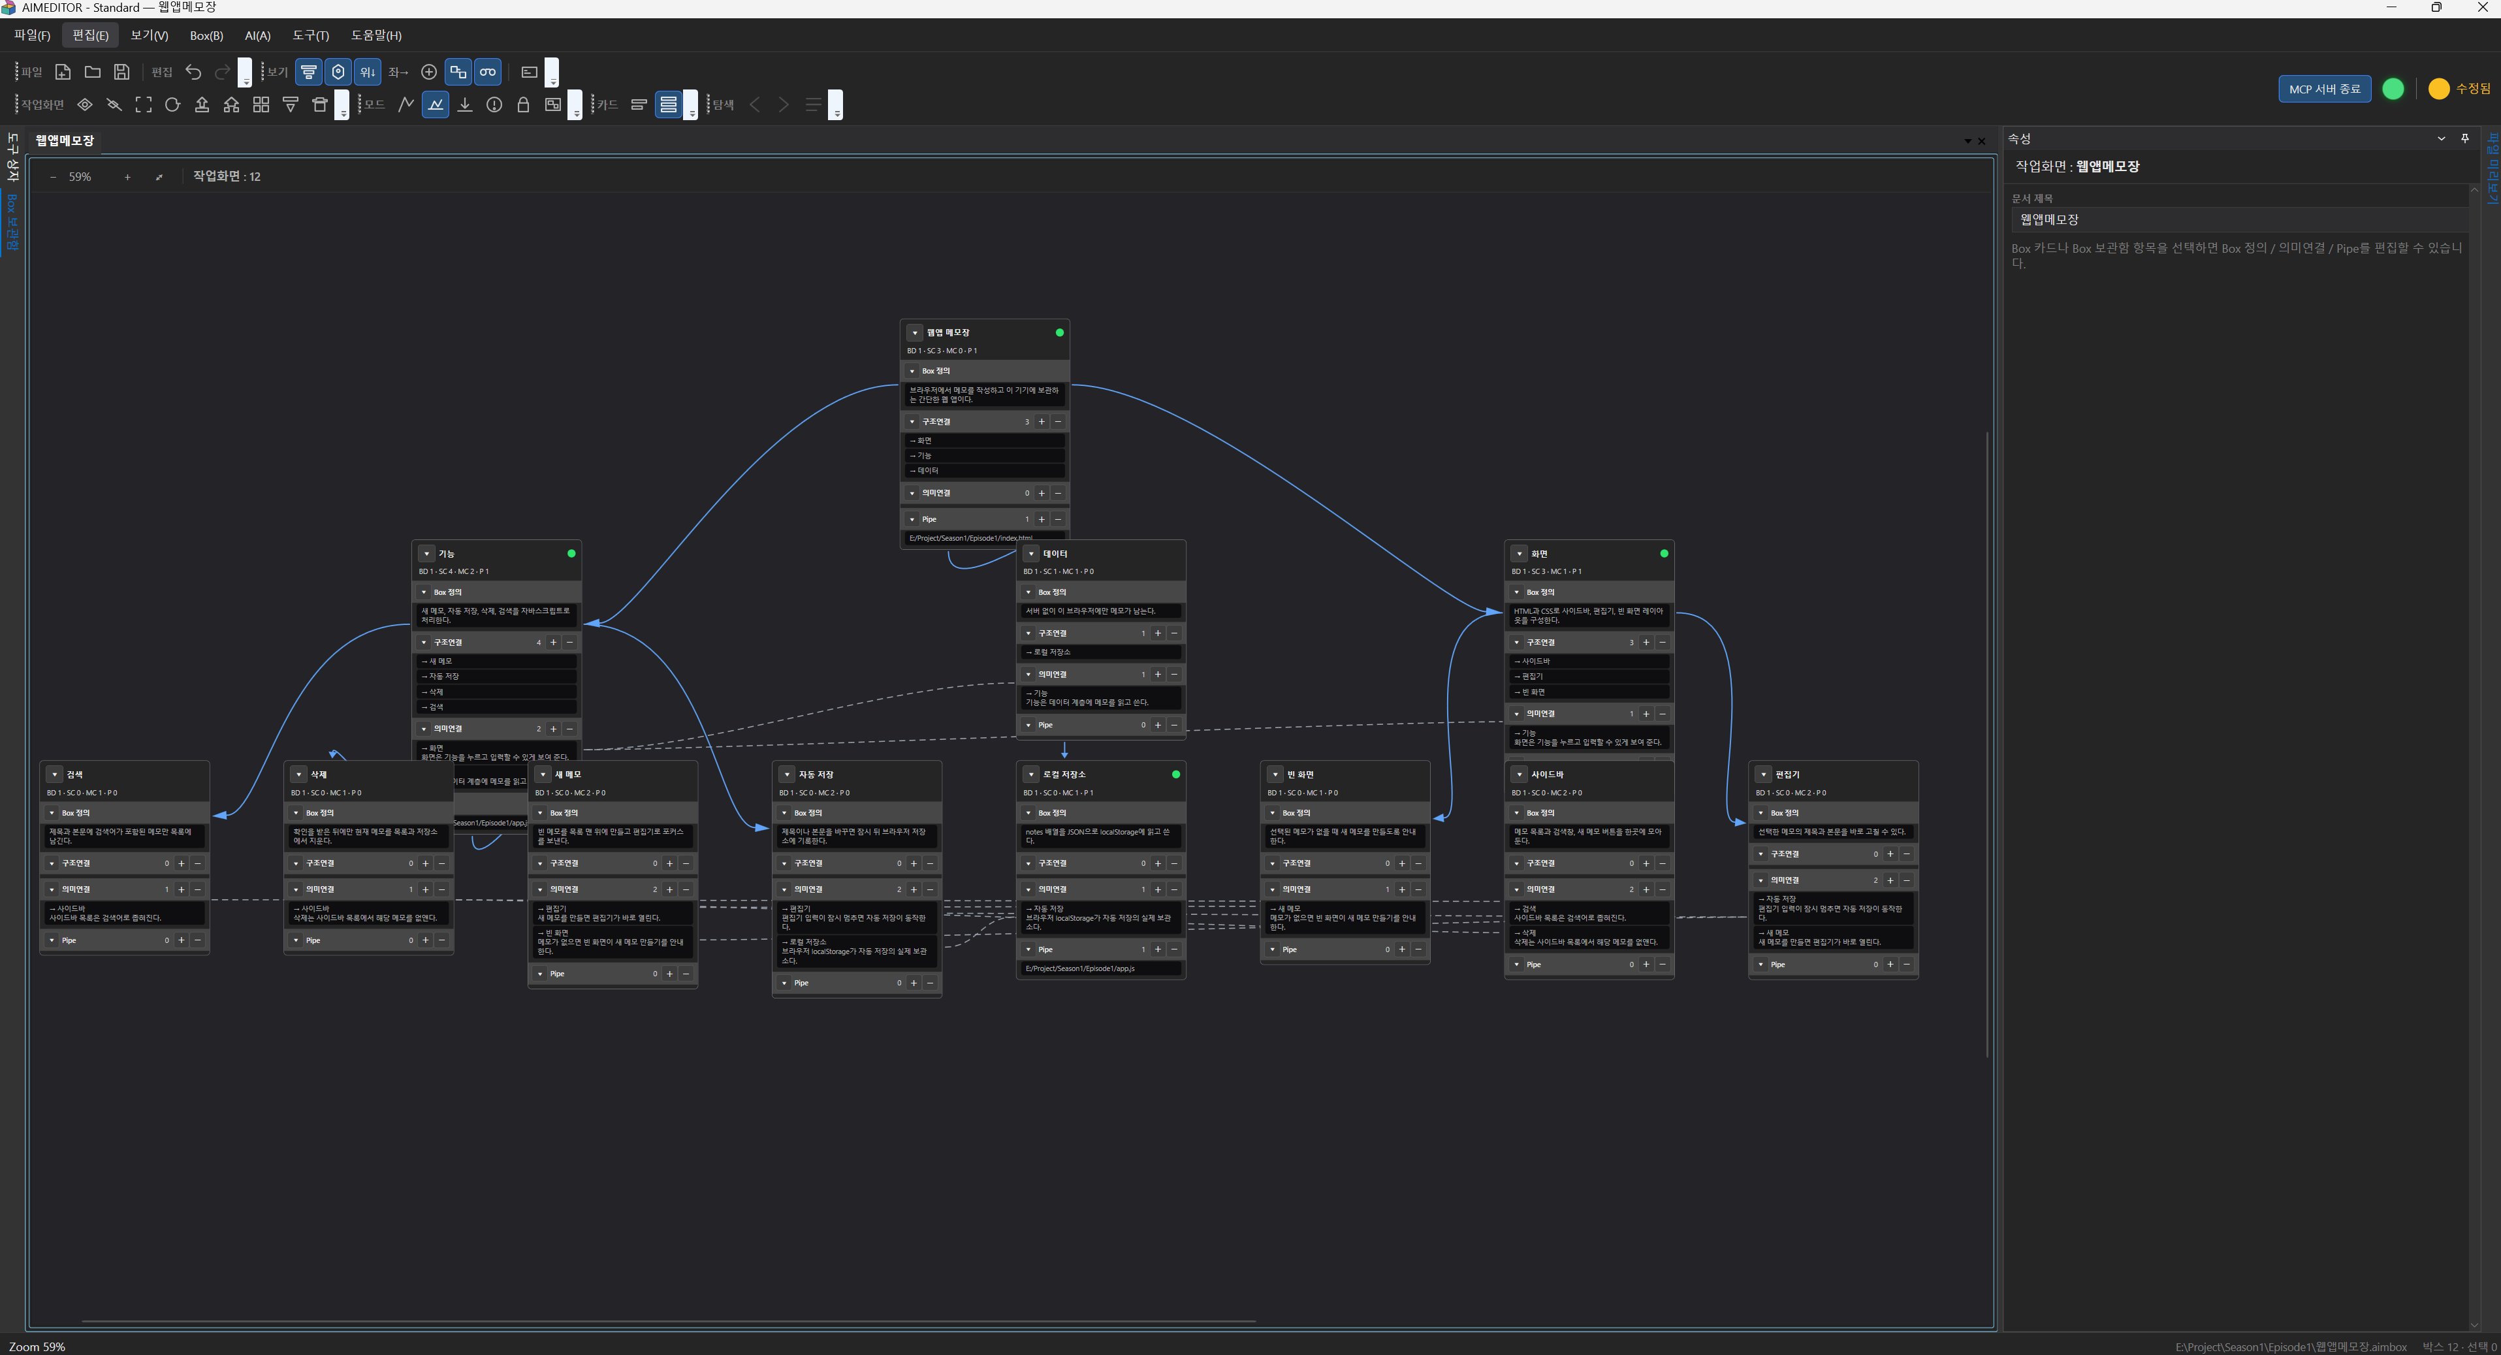This screenshot has height=1355, width=2501.
Task: Open the exclamation alert icon in the mode toolbar
Action: pos(494,105)
